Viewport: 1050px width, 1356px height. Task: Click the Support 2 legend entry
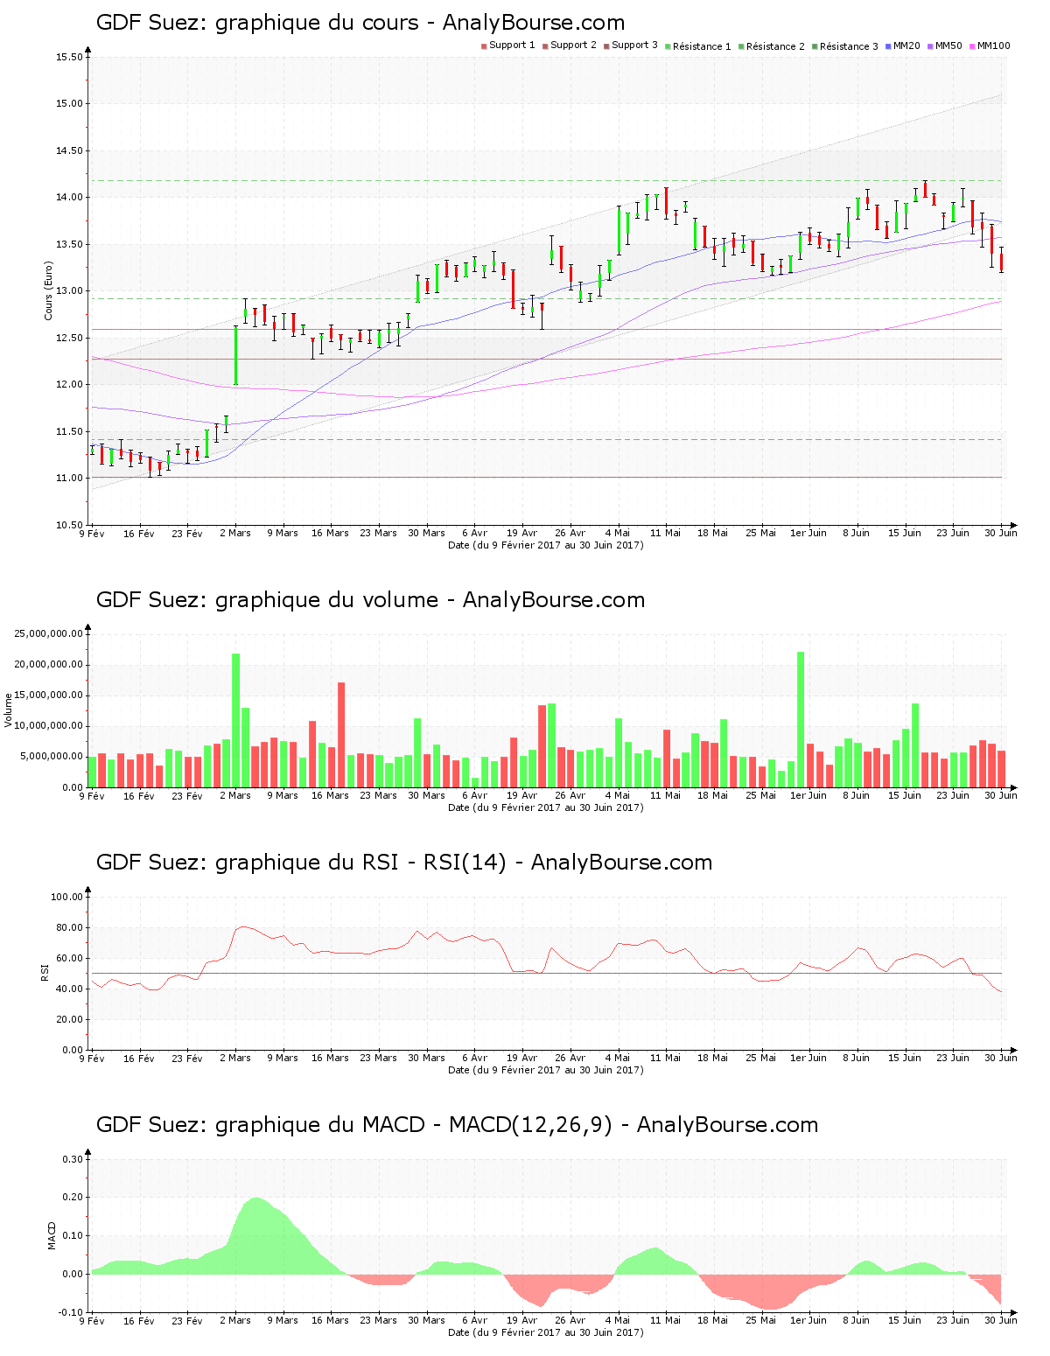[569, 45]
